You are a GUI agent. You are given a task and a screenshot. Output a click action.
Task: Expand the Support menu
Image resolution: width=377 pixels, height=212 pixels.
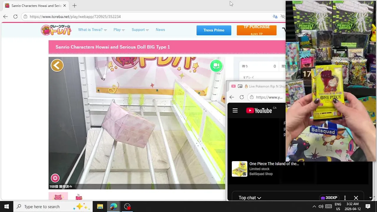coord(140,30)
